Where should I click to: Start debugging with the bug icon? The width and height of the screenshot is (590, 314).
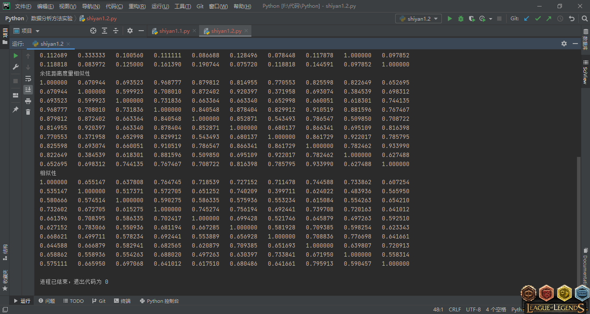(461, 19)
